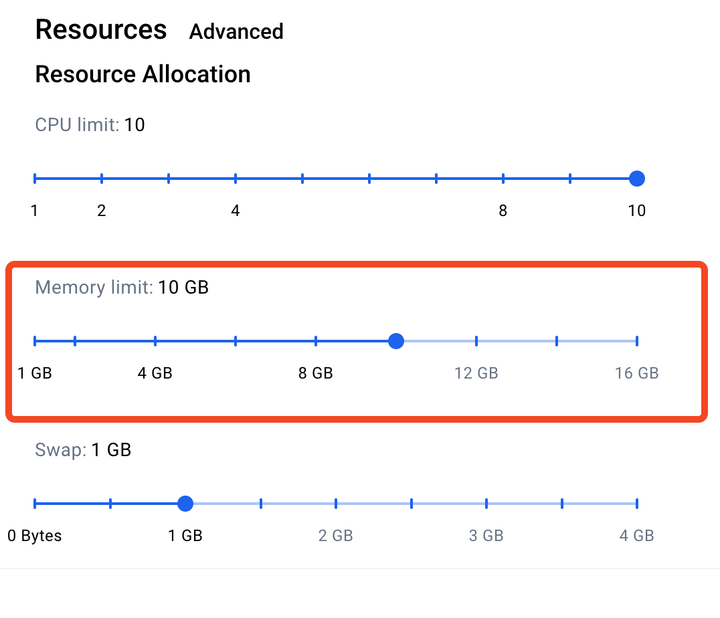Set Memory limit to 16 GB tick
Image resolution: width=720 pixels, height=618 pixels.
(637, 341)
